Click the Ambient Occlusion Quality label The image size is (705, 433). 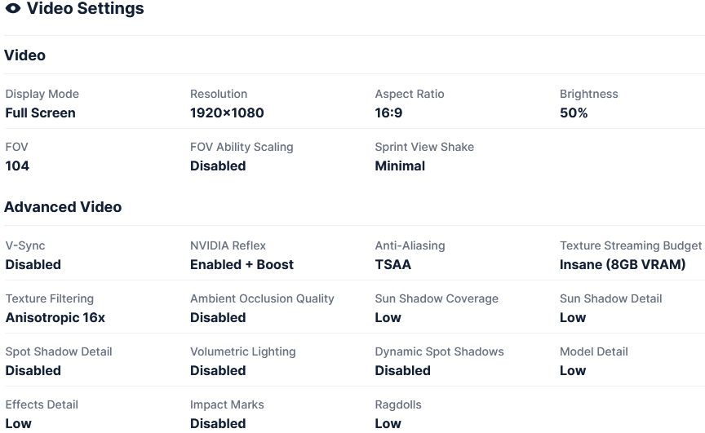(262, 298)
